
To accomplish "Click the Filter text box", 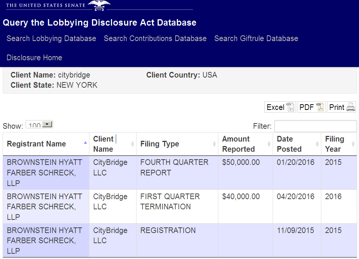I will tap(315, 126).
